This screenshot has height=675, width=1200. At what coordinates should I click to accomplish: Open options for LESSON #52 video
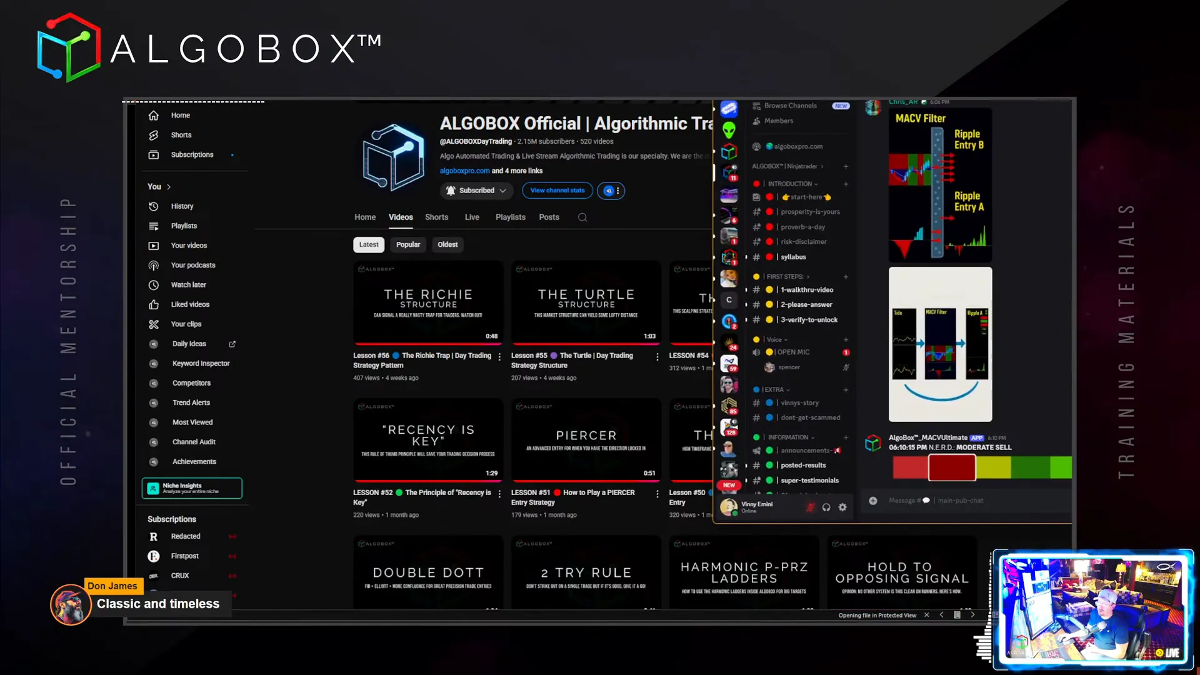[x=499, y=494]
